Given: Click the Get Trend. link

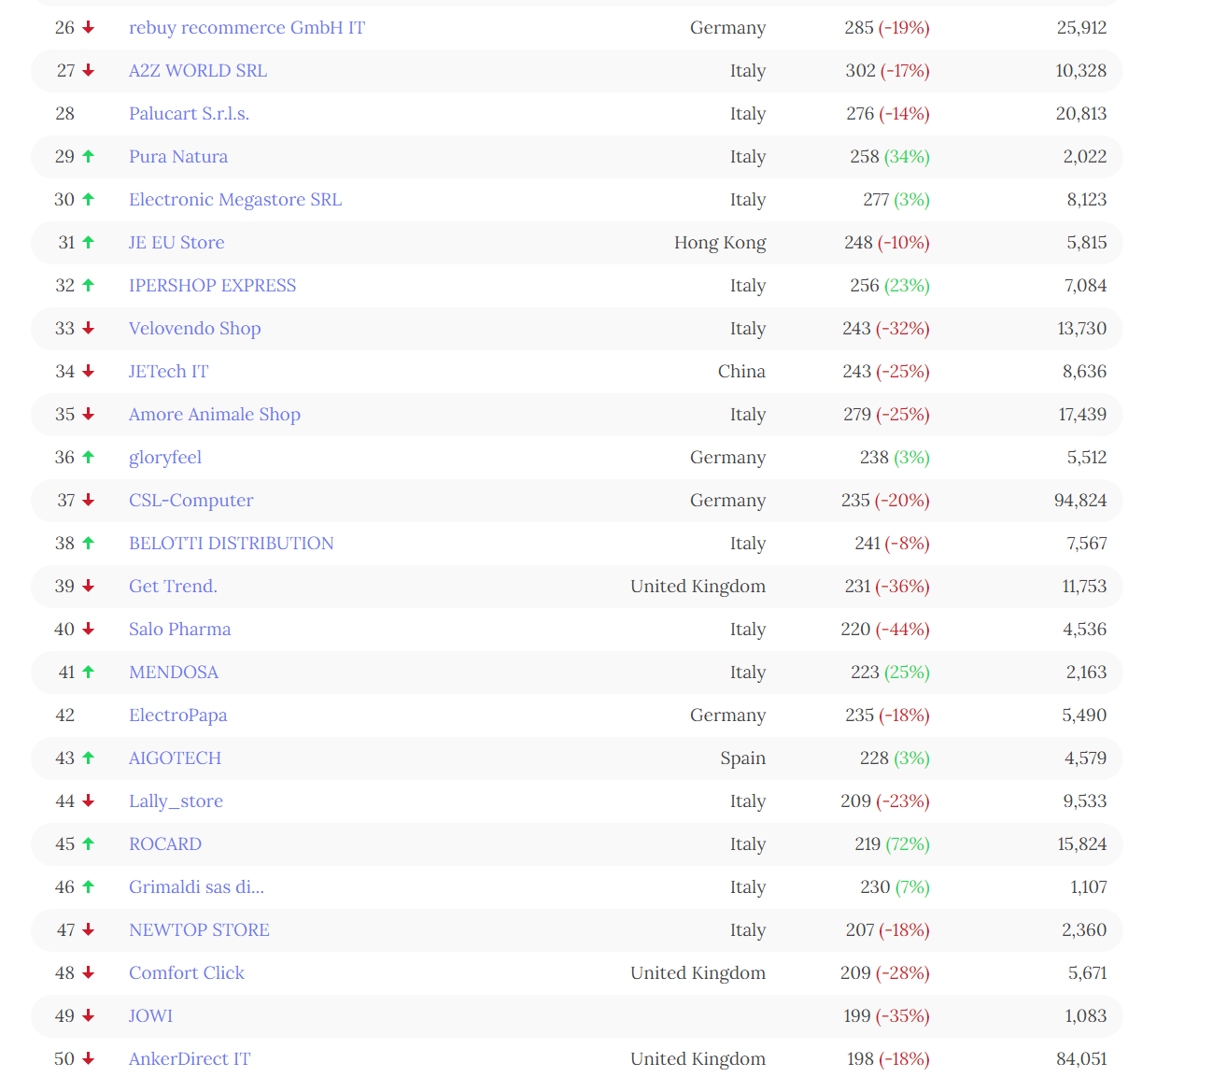Looking at the screenshot, I should tap(173, 586).
